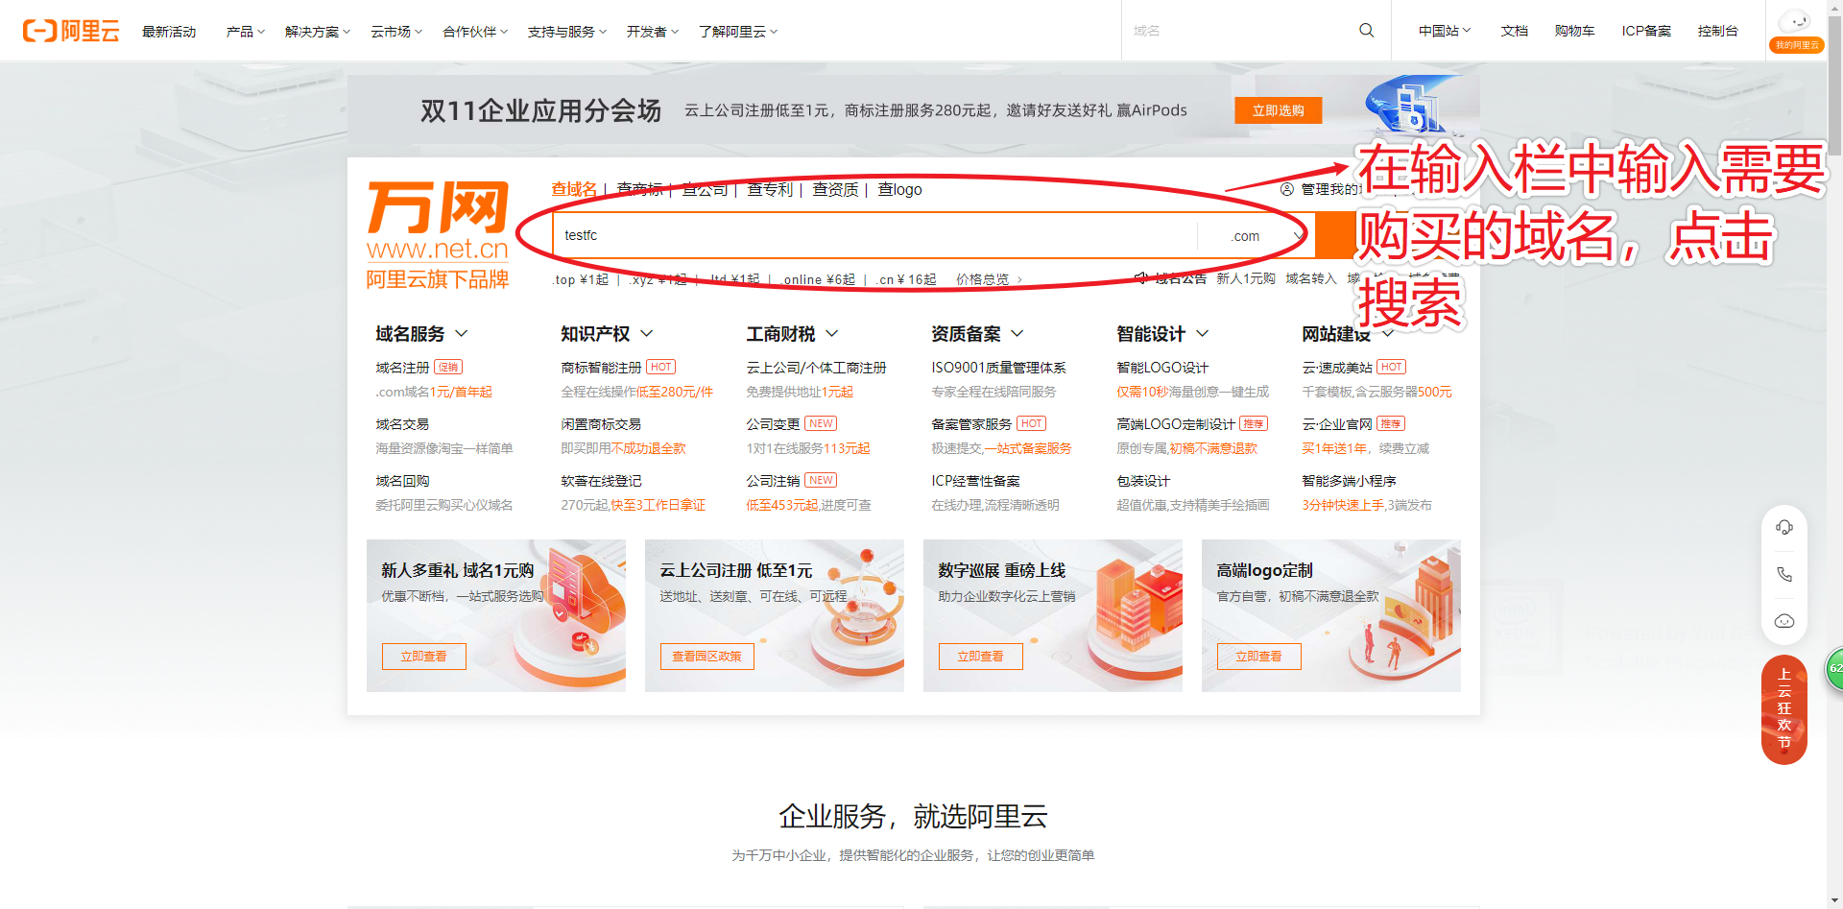
Task: Click the 立即选购 banner button
Action: coord(1278,110)
